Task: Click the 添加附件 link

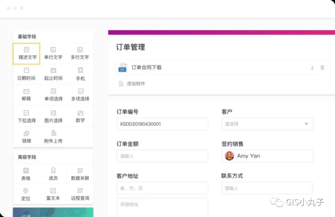Action: [x=135, y=84]
